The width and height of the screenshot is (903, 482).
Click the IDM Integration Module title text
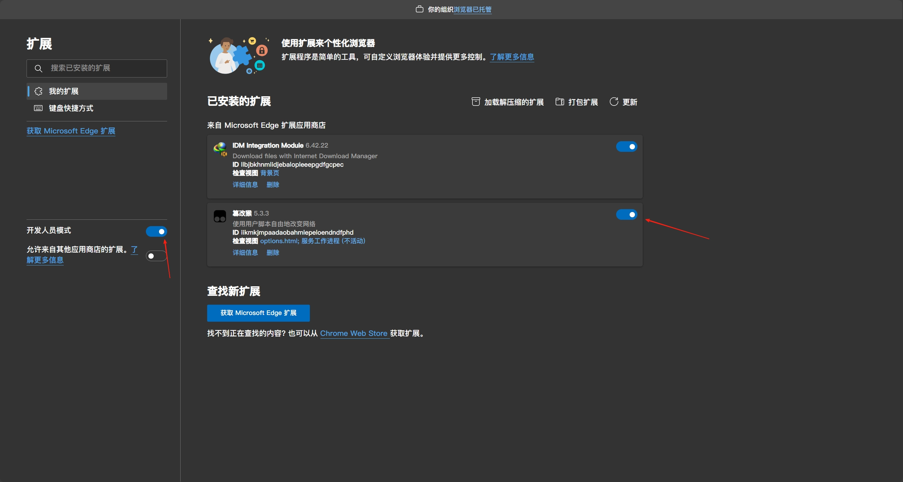pos(268,145)
